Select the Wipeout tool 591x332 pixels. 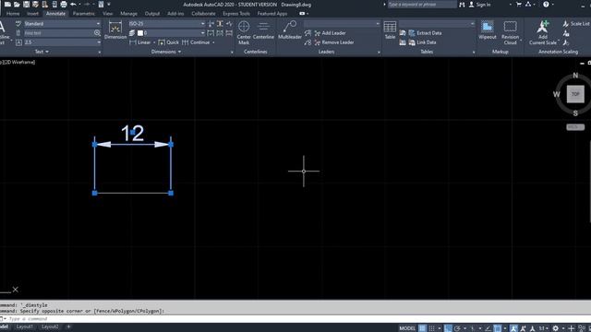click(x=488, y=30)
